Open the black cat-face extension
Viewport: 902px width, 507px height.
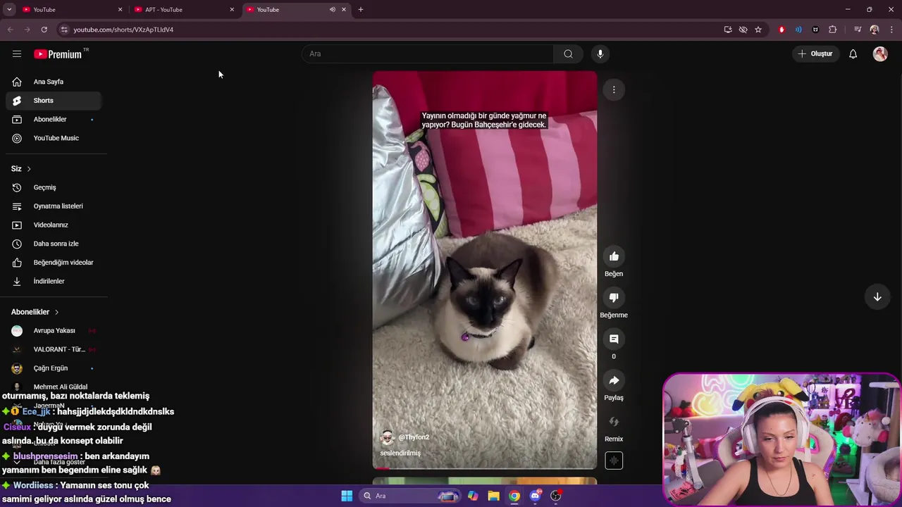coord(815,30)
